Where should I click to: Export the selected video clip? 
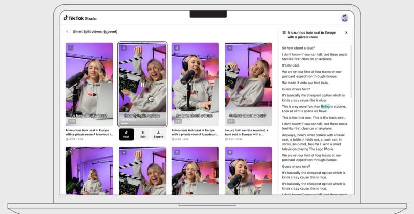pyautogui.click(x=158, y=135)
